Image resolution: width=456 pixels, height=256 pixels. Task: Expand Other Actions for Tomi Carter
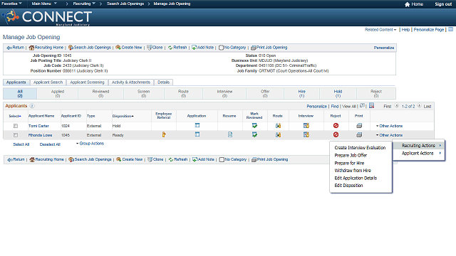[x=389, y=126]
